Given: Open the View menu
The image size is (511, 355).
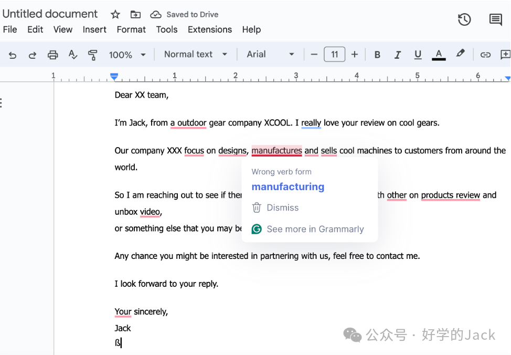Looking at the screenshot, I should (x=63, y=30).
